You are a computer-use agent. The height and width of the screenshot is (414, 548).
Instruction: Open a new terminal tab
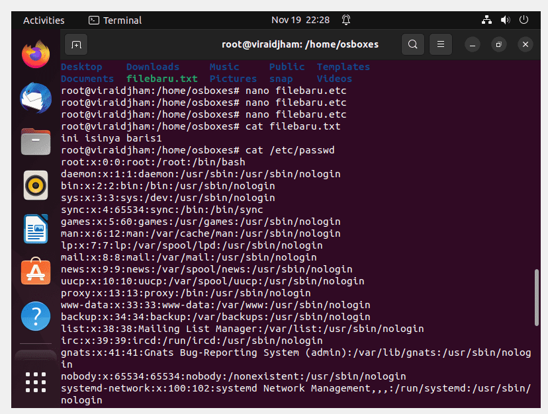(x=76, y=44)
